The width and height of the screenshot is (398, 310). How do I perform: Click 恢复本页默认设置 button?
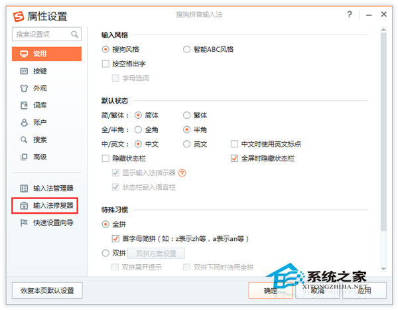47,291
